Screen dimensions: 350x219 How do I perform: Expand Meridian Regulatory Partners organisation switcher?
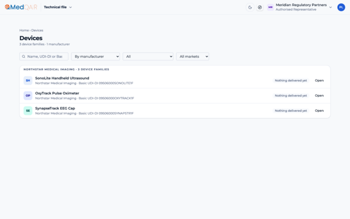click(299, 7)
